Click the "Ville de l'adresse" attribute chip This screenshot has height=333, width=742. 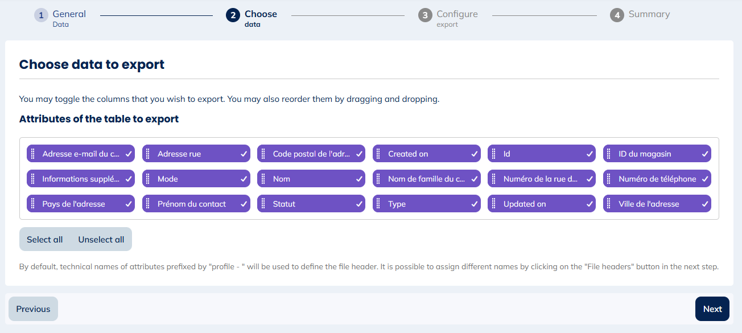click(657, 203)
